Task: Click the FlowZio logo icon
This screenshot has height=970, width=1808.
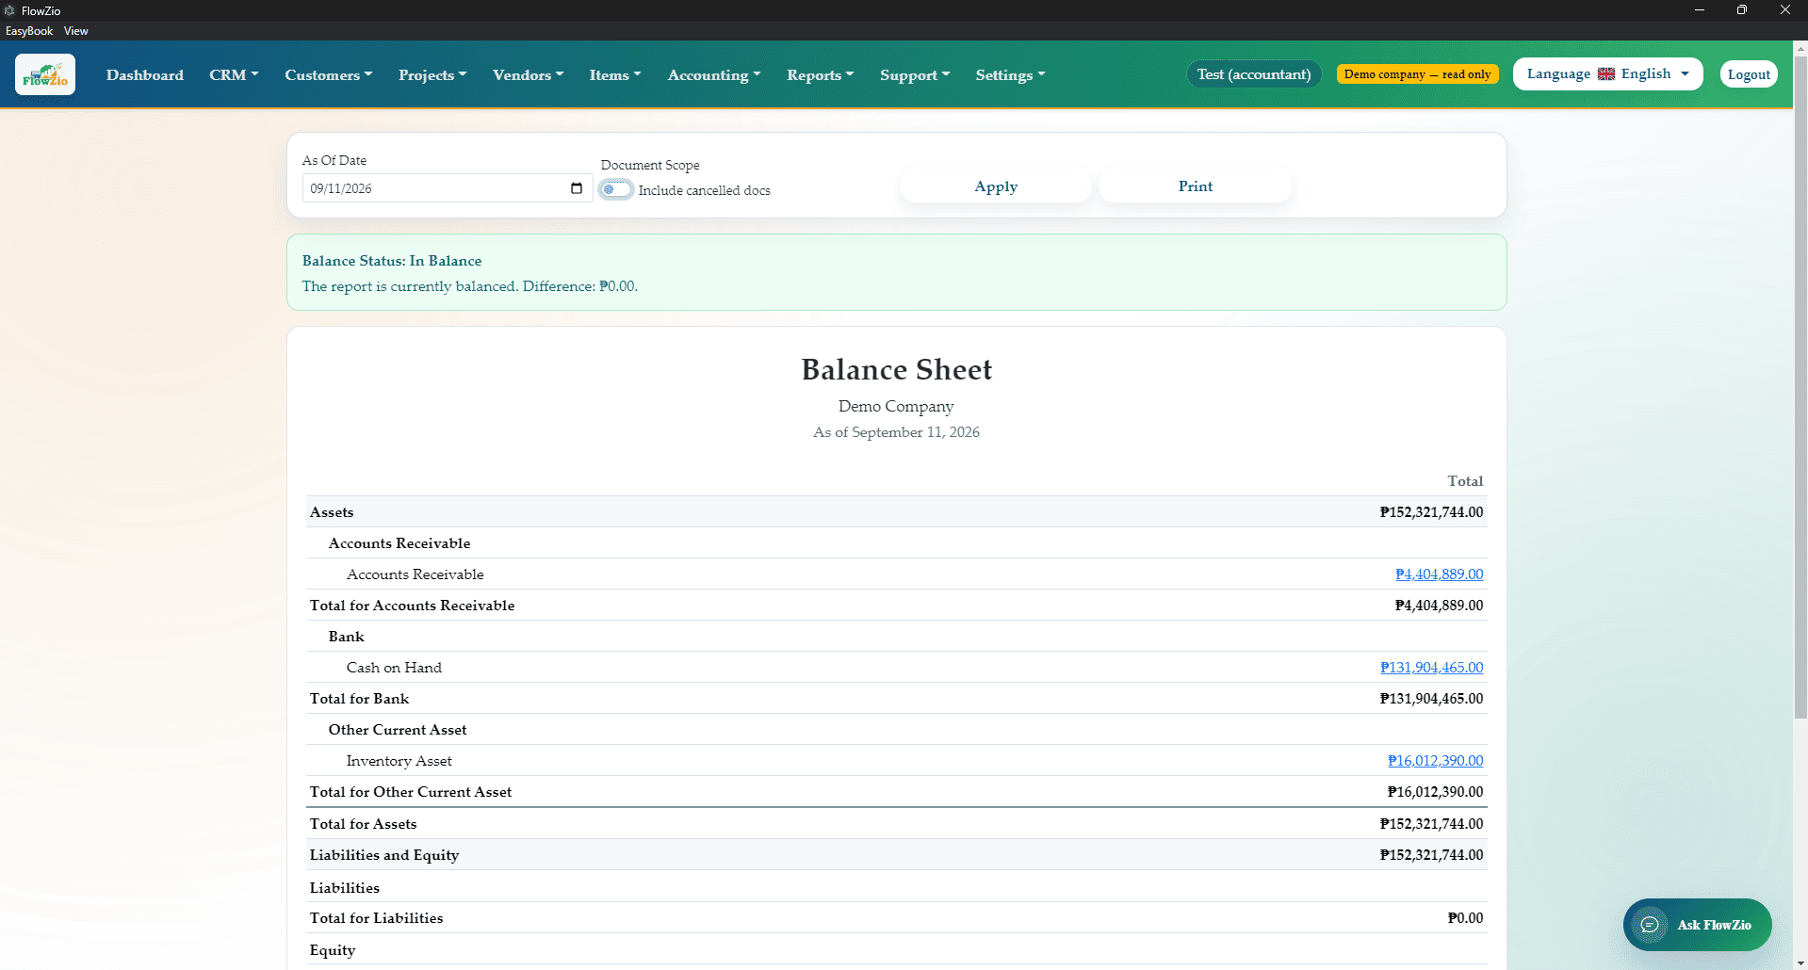Action: click(x=45, y=74)
